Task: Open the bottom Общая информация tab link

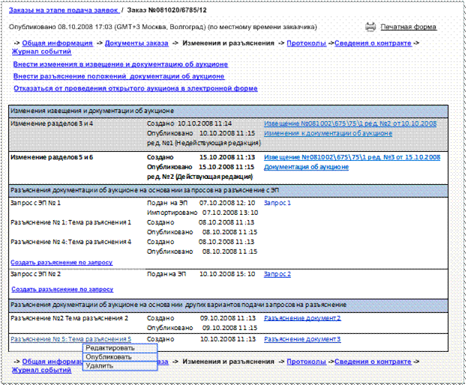Action: click(x=52, y=362)
